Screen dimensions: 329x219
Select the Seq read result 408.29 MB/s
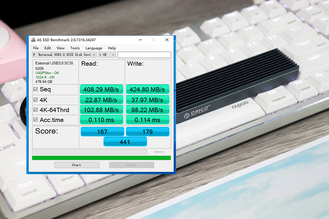(x=101, y=90)
